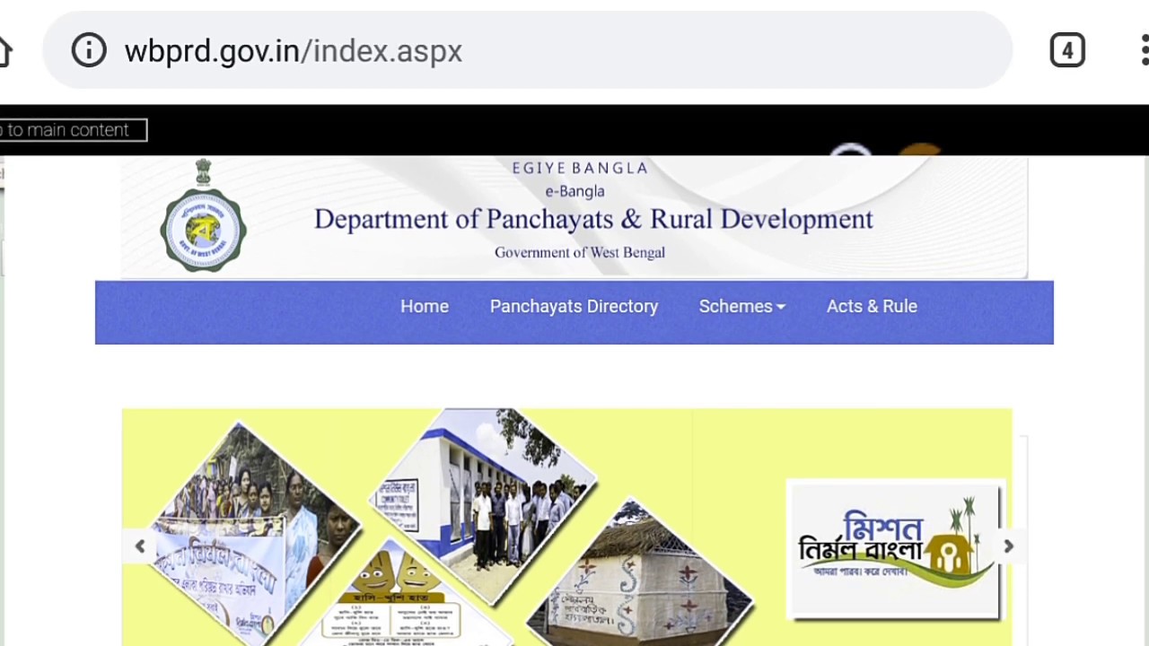The image size is (1149, 646).
Task: Click the e-Bangla header text
Action: click(x=574, y=191)
